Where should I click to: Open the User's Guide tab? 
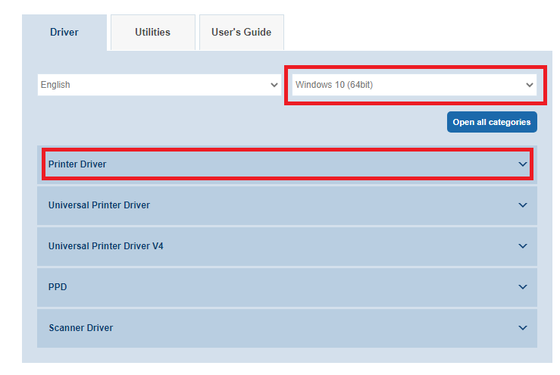point(242,33)
